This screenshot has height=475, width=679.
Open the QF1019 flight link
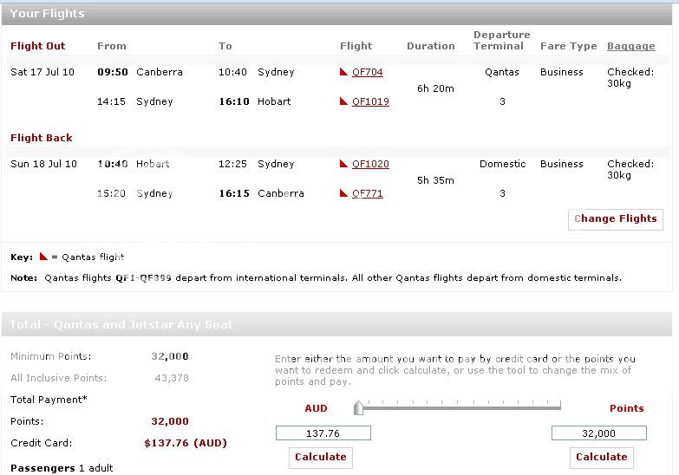[370, 102]
